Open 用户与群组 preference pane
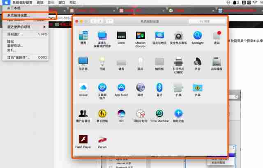This screenshot has height=168, width=263. (x=83, y=115)
